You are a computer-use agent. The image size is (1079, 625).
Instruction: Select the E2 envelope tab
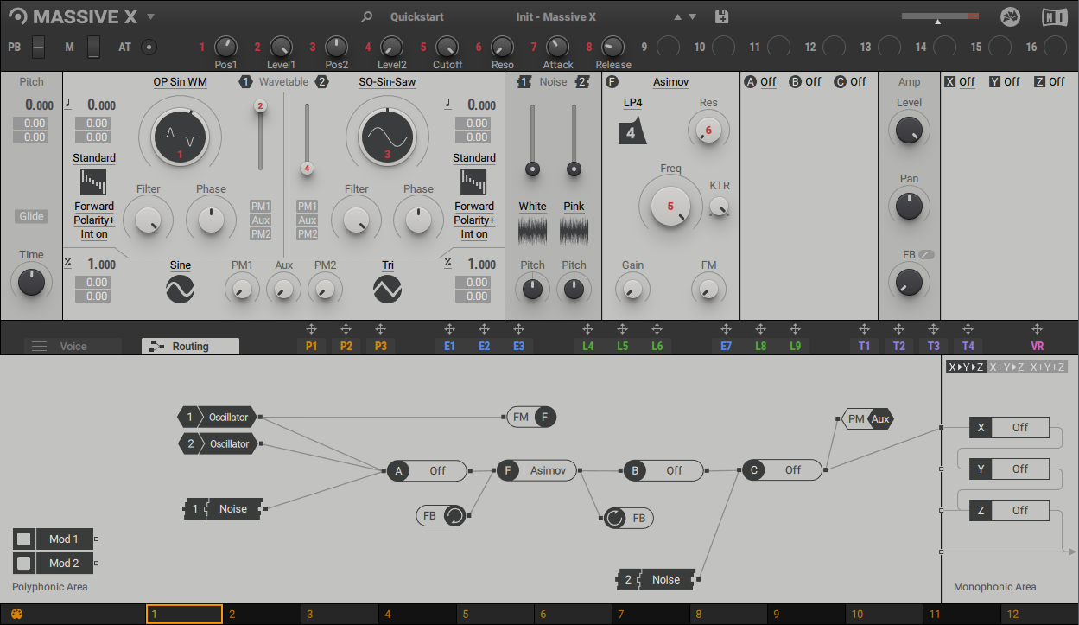click(x=484, y=346)
